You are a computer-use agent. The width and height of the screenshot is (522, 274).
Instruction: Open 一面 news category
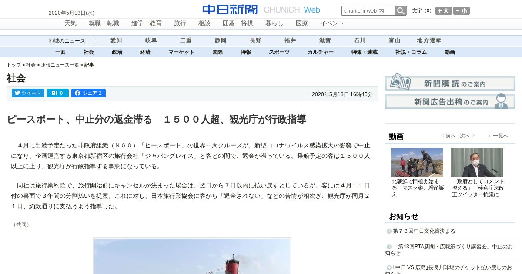pos(60,52)
